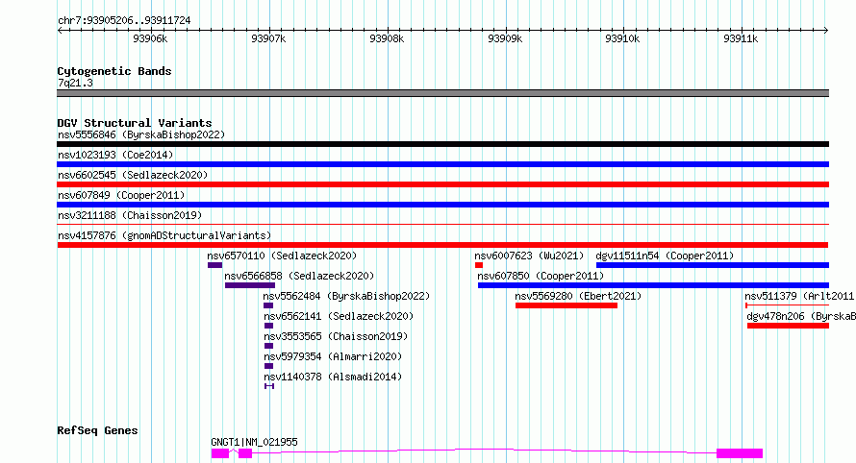Click the nsv607849 (Cooper2011) label
This screenshot has height=463, width=856.
pos(121,195)
